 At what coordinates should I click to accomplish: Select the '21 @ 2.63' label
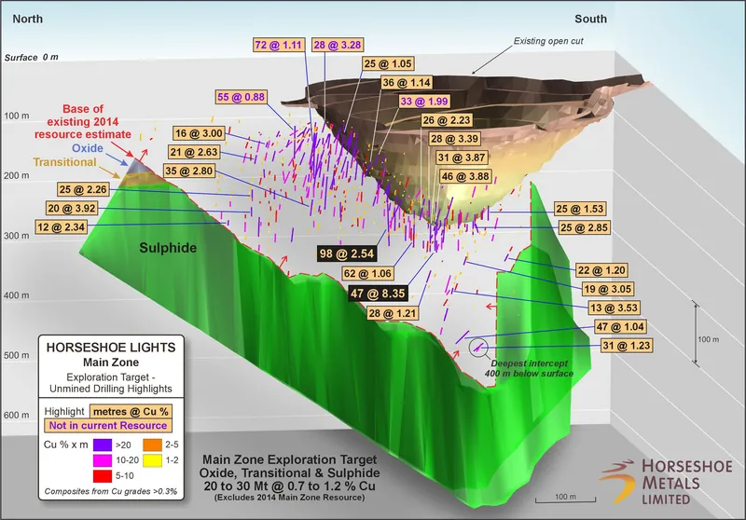point(194,152)
